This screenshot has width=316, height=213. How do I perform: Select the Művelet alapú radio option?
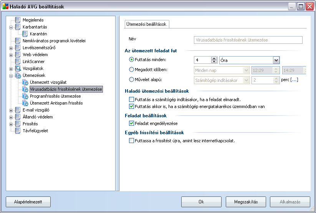tap(131, 80)
